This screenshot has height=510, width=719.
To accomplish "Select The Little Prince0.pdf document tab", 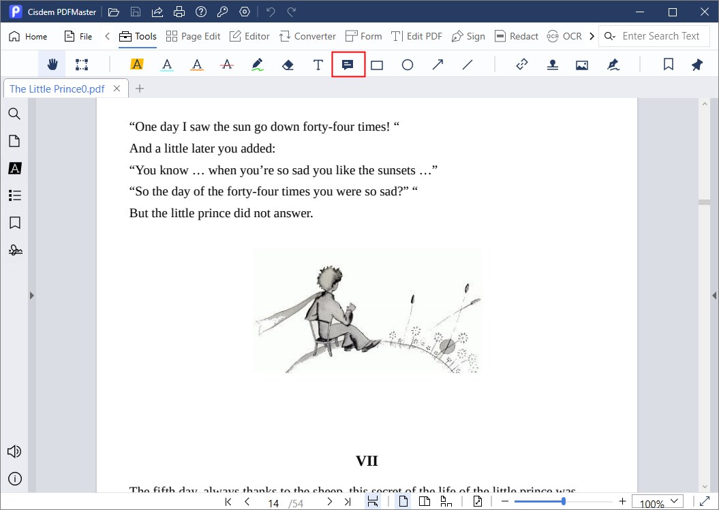I will click(x=57, y=89).
